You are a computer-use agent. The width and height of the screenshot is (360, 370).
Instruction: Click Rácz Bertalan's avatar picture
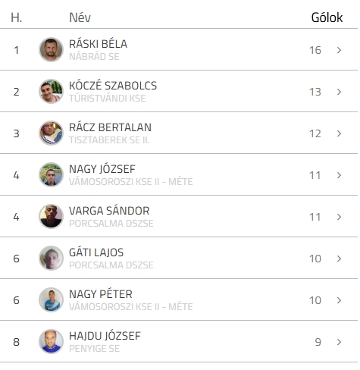click(x=51, y=133)
